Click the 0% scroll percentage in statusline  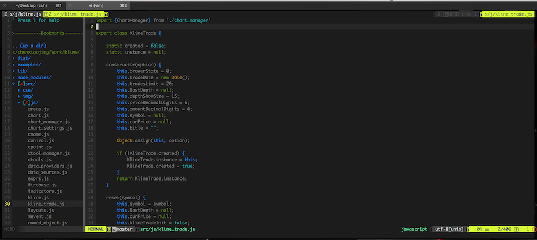(480, 229)
